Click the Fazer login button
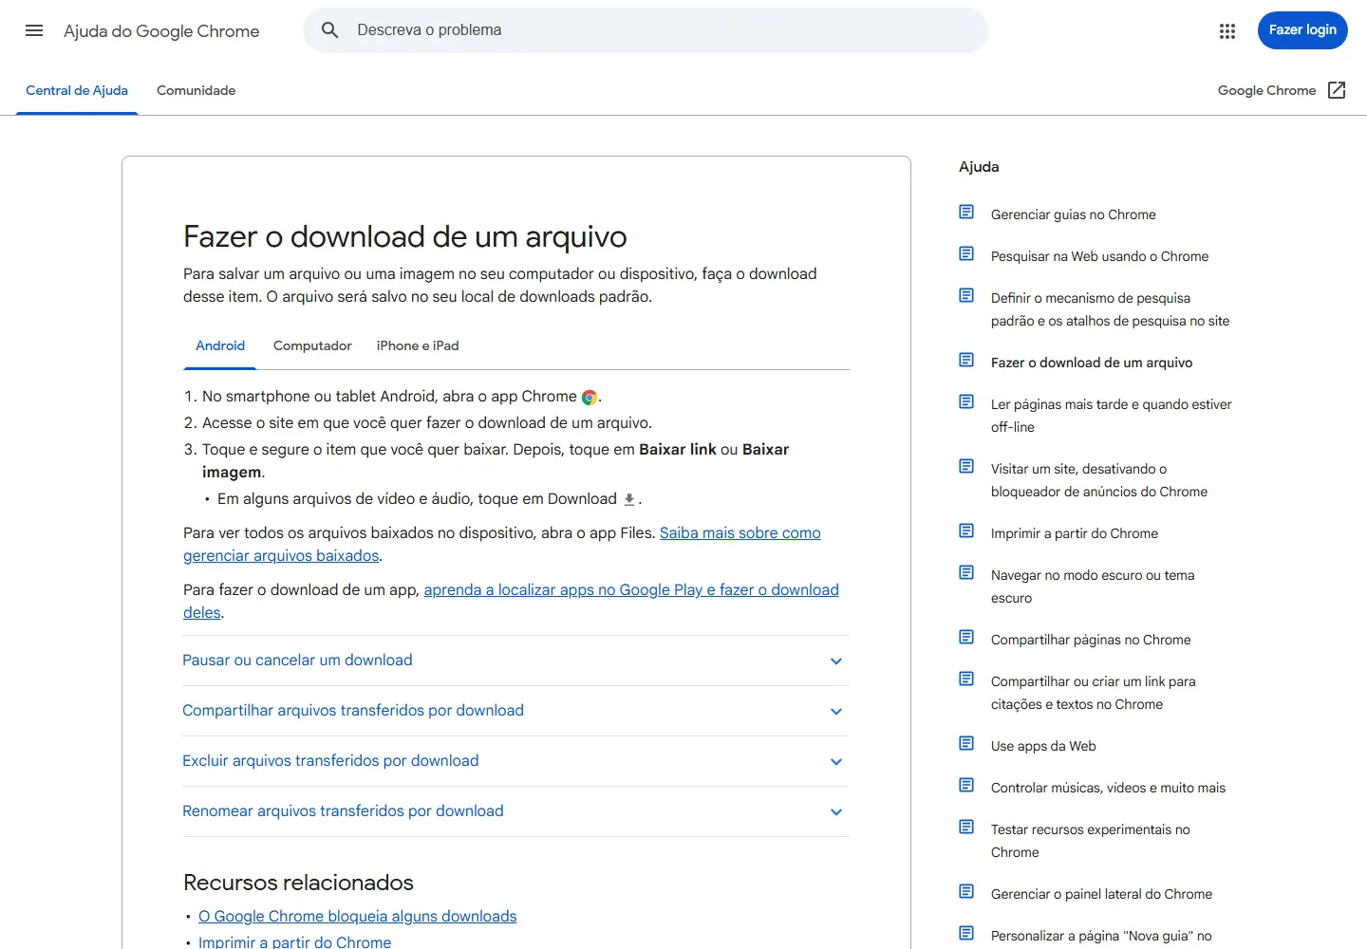 point(1302,30)
